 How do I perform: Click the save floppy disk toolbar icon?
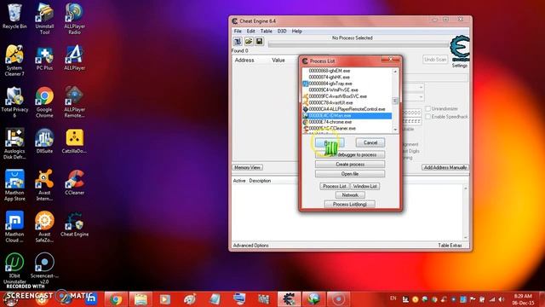259,42
